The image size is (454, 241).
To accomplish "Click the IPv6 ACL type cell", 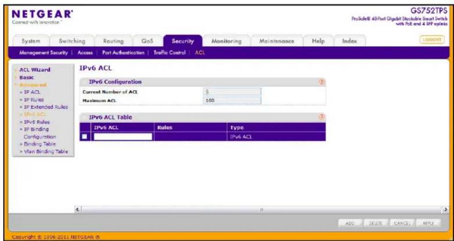I will 241,137.
